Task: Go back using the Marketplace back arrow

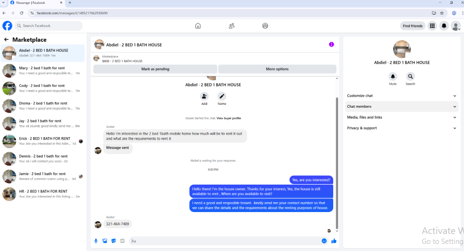Action: (6, 39)
